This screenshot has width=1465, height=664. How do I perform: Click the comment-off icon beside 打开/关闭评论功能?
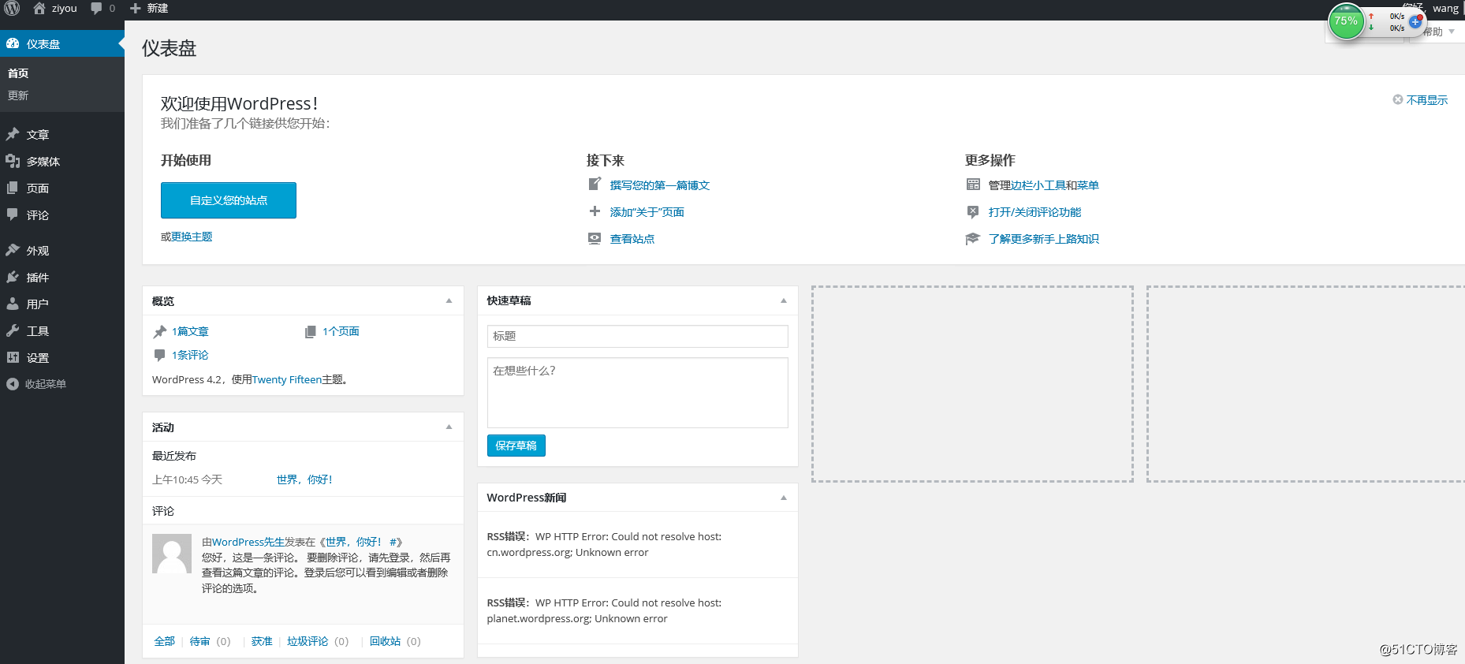[x=973, y=212]
